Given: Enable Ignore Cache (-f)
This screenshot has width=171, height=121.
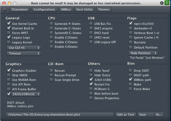Looking at the screenshot, I should [131, 37].
